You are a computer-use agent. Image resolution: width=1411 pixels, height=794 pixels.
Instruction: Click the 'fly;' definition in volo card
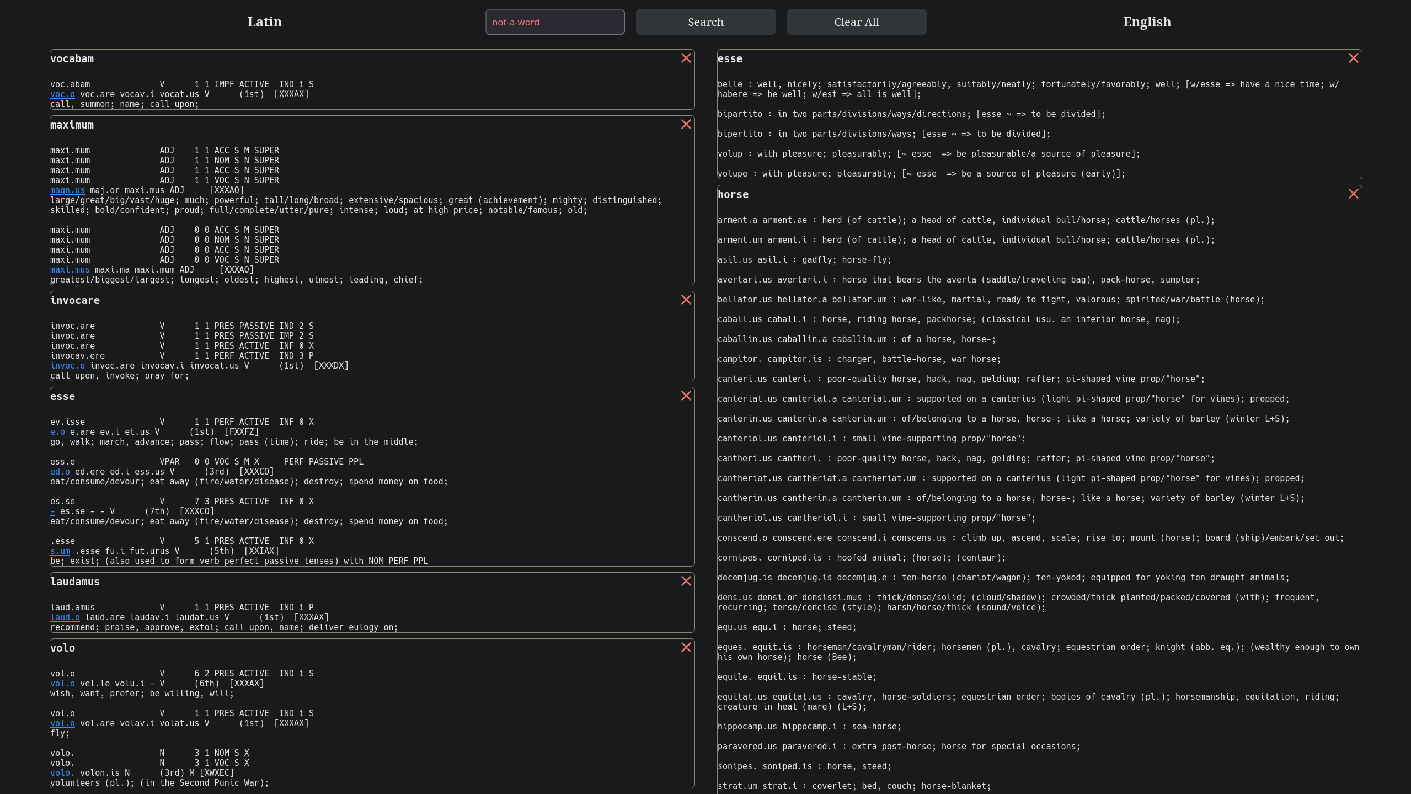[60, 733]
